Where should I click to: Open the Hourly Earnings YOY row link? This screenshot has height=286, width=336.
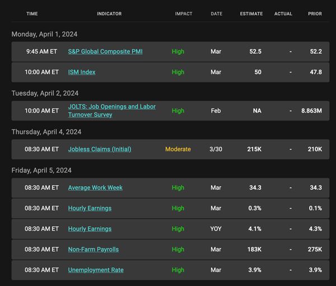[90, 229]
